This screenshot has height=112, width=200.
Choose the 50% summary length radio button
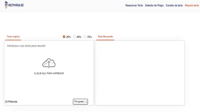pyautogui.click(x=75, y=37)
